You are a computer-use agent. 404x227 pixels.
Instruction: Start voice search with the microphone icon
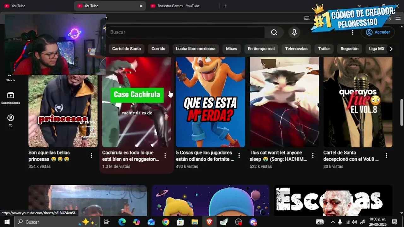(294, 32)
